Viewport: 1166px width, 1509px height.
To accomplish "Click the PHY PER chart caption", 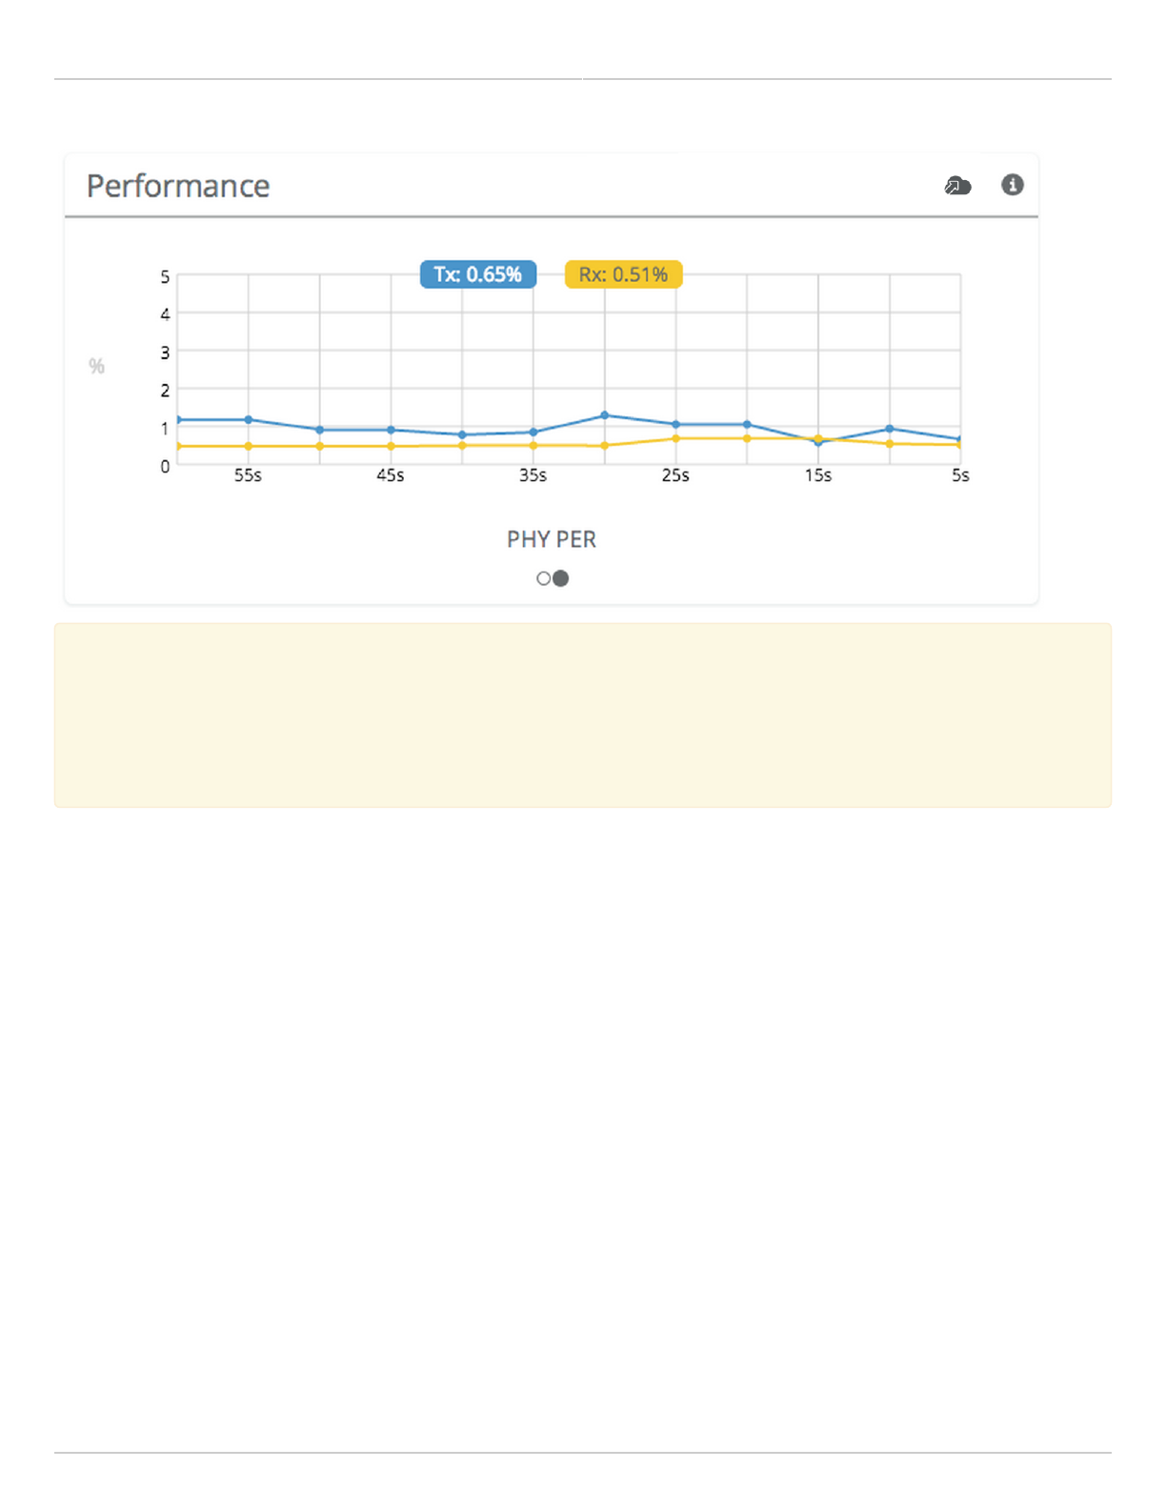I will (551, 539).
